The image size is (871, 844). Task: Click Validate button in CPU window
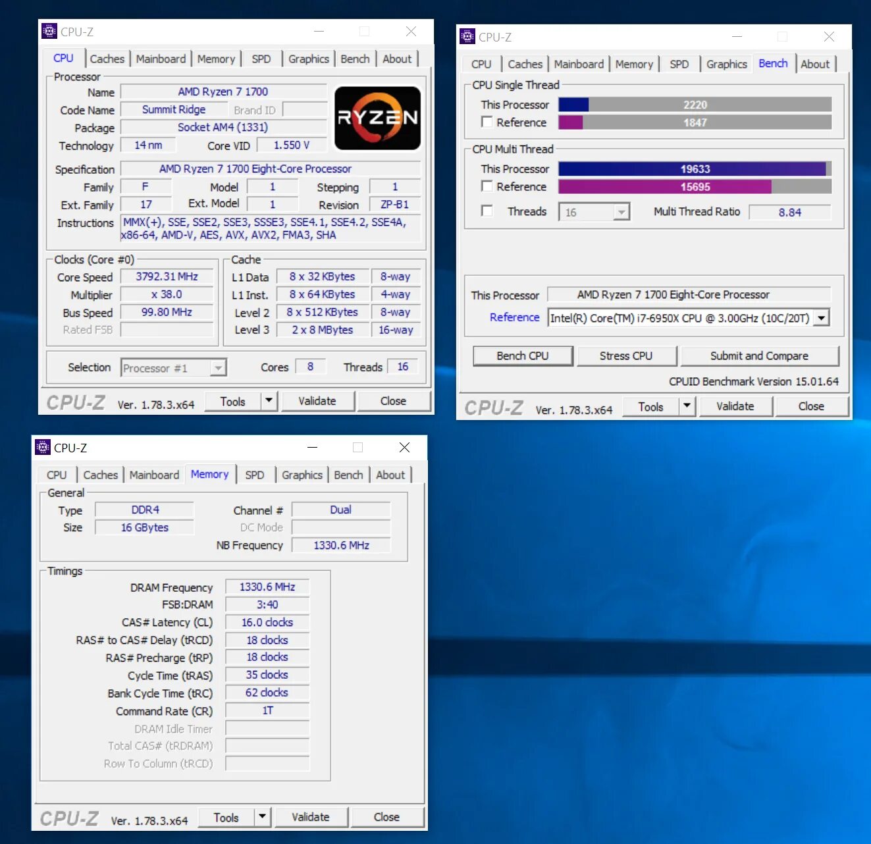[317, 401]
